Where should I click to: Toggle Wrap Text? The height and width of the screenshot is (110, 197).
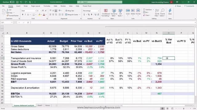70,11
